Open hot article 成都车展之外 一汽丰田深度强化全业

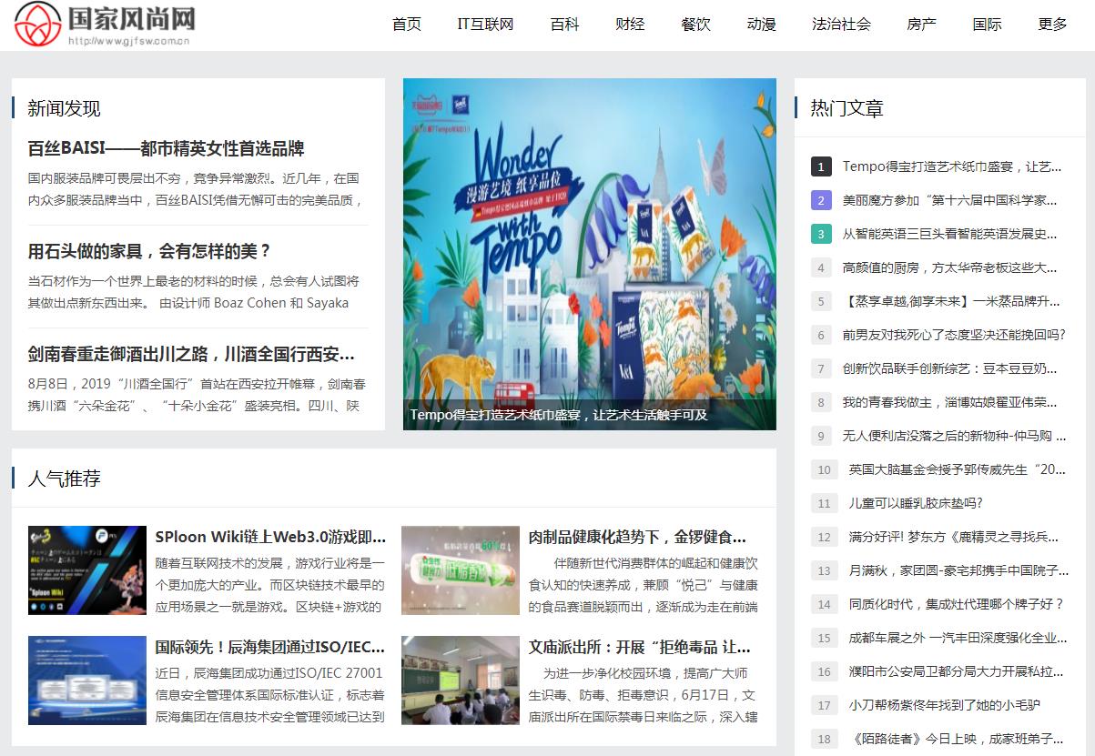point(958,638)
